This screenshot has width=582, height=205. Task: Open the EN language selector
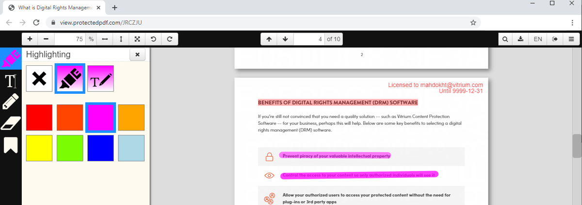click(538, 39)
